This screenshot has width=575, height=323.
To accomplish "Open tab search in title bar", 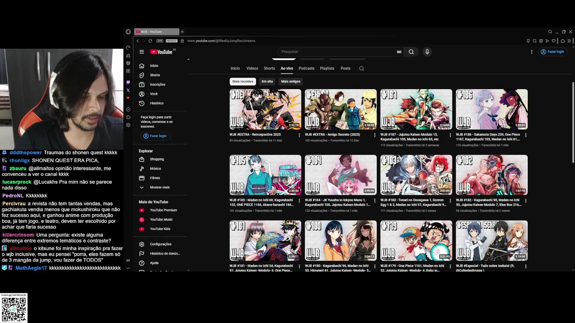I will click(550, 32).
